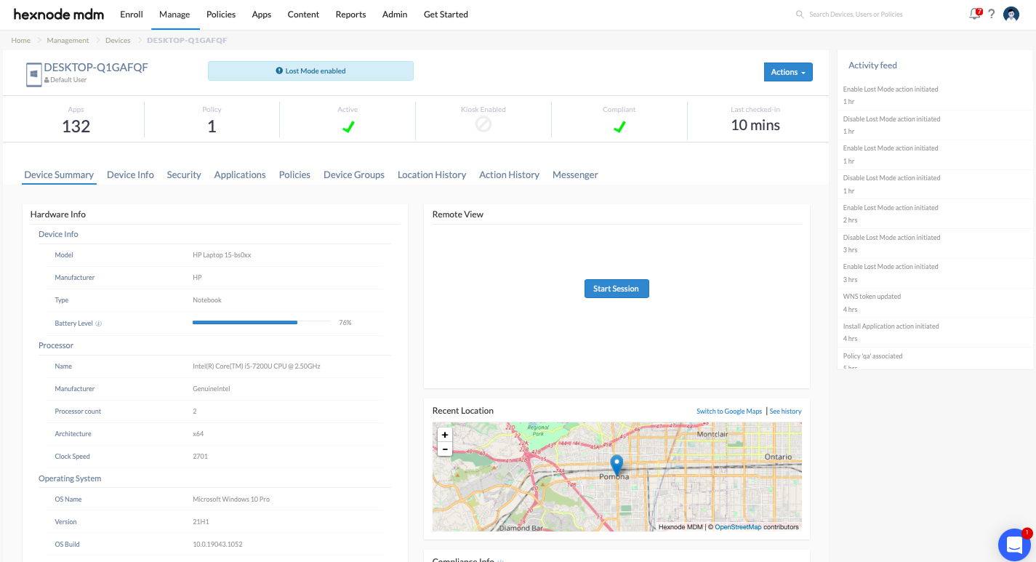Click the battery level info icon

(x=99, y=324)
